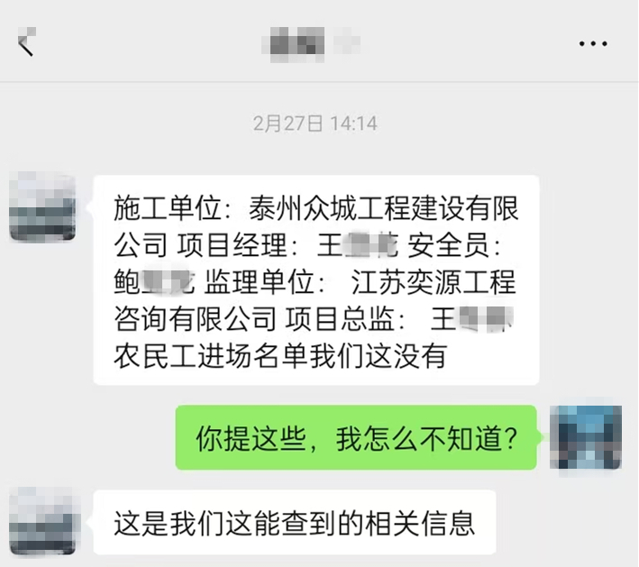Tap the sender avatar beside 施工单位 message
Viewport: 639px width, 567px height.
click(x=42, y=206)
